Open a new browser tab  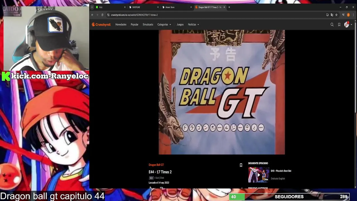229,7
